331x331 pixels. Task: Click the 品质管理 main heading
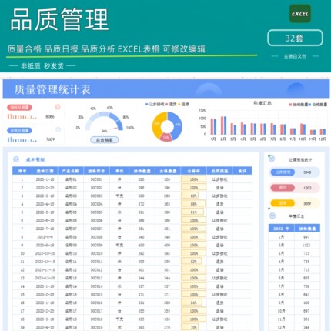pyautogui.click(x=59, y=19)
